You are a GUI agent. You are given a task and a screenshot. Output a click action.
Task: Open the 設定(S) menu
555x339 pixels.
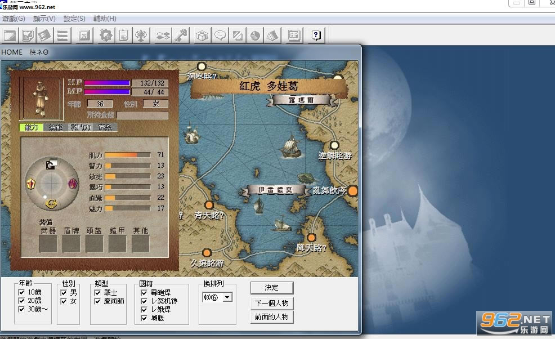73,18
